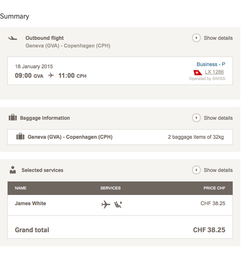This screenshot has width=241, height=253.
Task: Click the SWISS airline tail logo
Action: [198, 72]
